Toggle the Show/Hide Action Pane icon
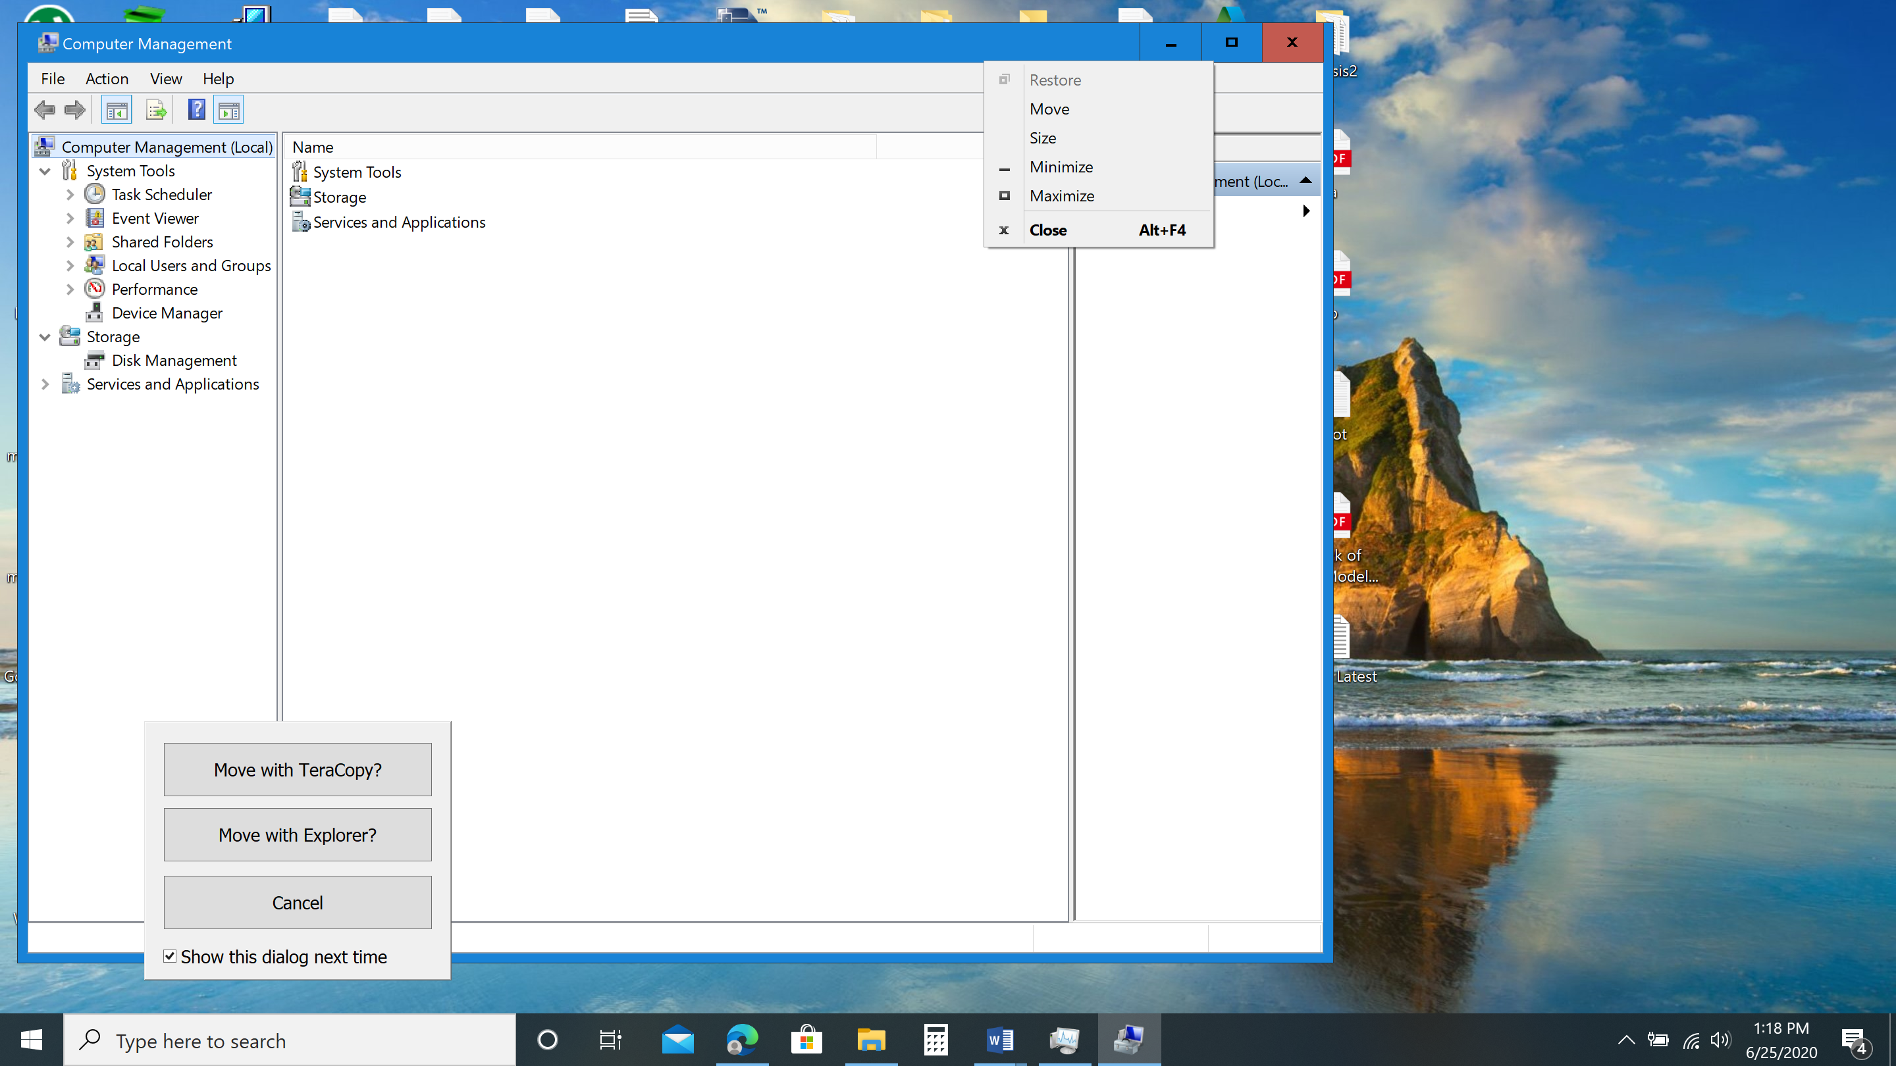The height and width of the screenshot is (1066, 1896). [229, 111]
